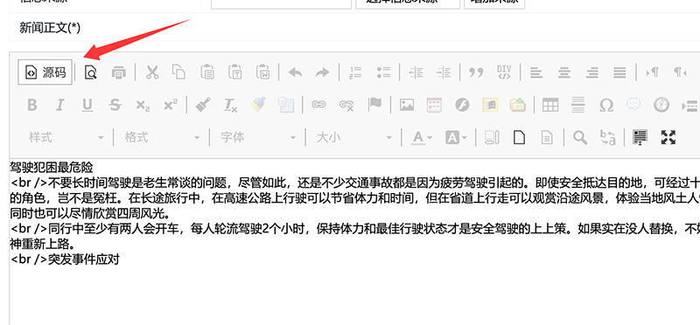The height and width of the screenshot is (325, 700).
Task: Insert a numbered list
Action: point(355,73)
